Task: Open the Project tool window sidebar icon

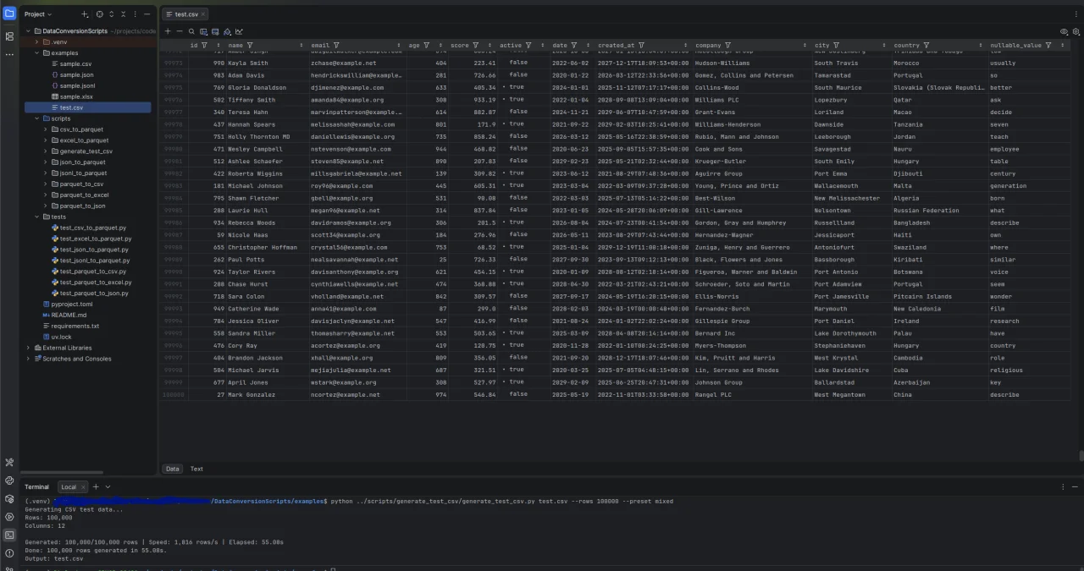Action: click(x=9, y=14)
